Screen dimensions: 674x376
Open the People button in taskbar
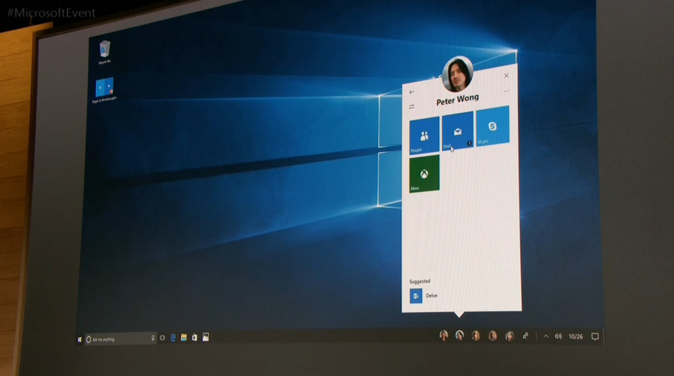526,336
